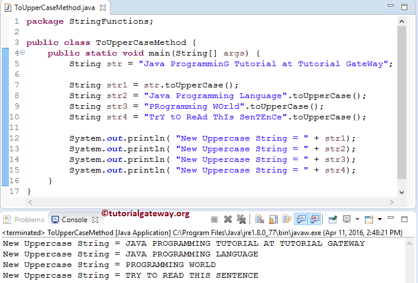Click the Clear Console icon
This screenshot has width=418, height=283.
point(260,220)
